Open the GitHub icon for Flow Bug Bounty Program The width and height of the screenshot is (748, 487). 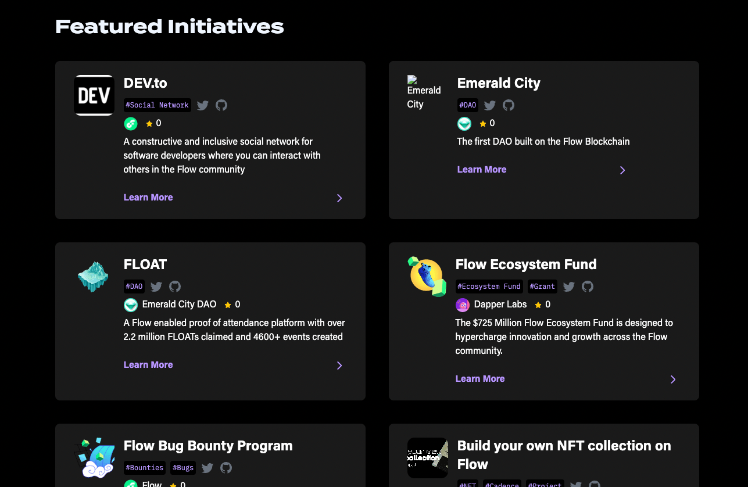coord(226,468)
